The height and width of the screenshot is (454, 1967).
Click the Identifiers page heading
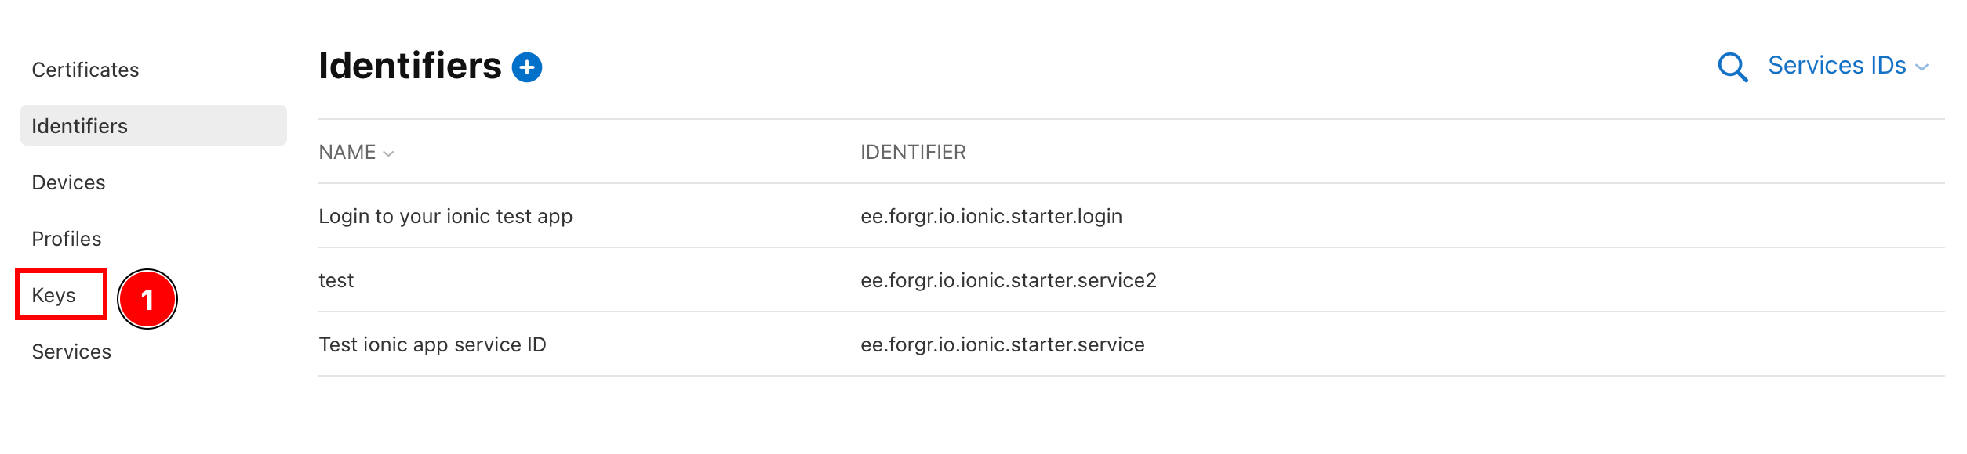pyautogui.click(x=409, y=66)
